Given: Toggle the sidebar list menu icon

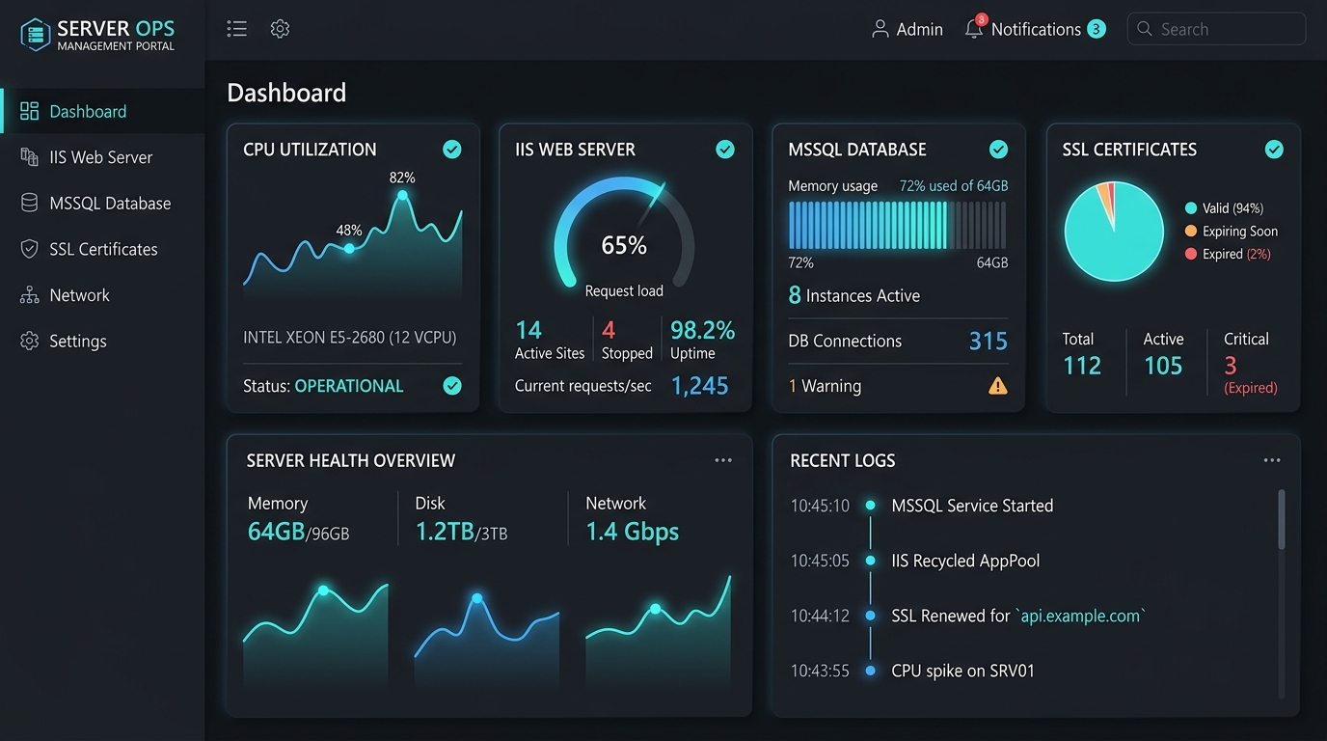Looking at the screenshot, I should [237, 29].
